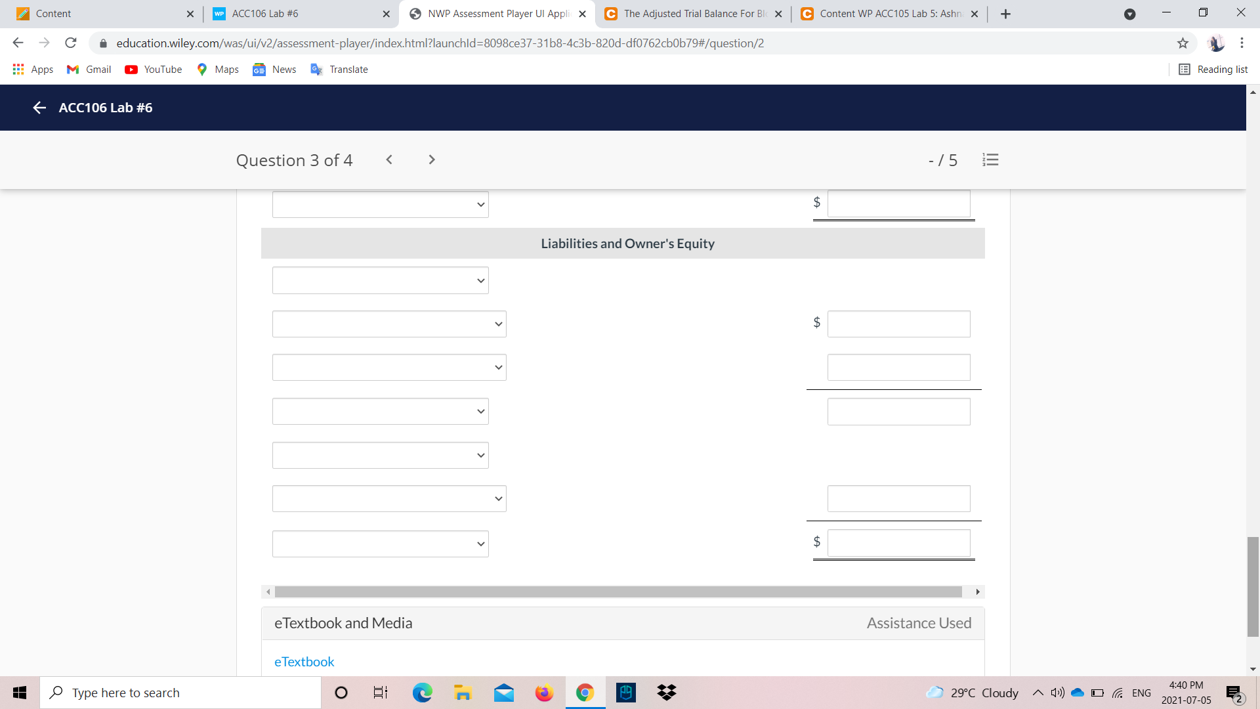Open the dropdown above the Liabilities header
Viewport: 1260px width, 709px height.
(x=381, y=204)
